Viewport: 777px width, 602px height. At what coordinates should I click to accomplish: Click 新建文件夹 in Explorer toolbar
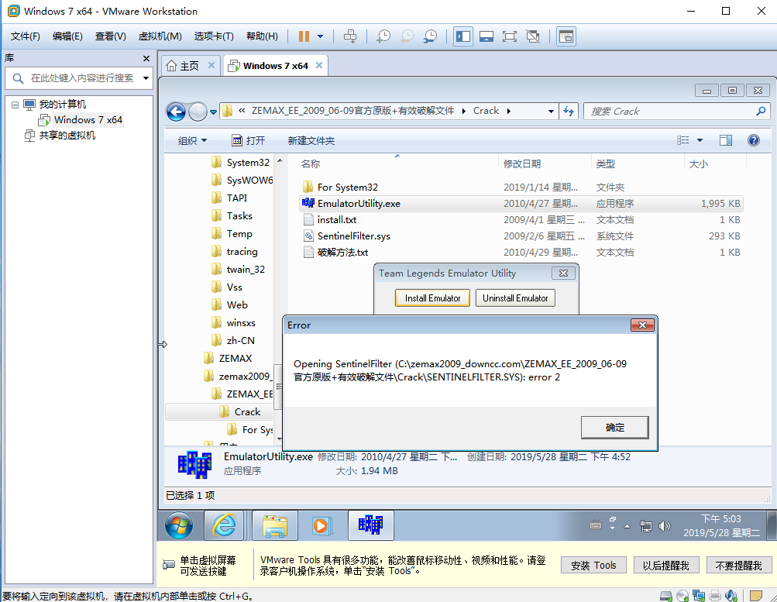(311, 141)
